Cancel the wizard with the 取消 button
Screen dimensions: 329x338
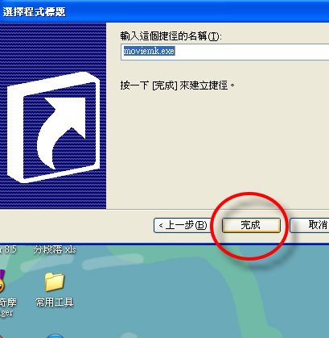[x=310, y=225]
